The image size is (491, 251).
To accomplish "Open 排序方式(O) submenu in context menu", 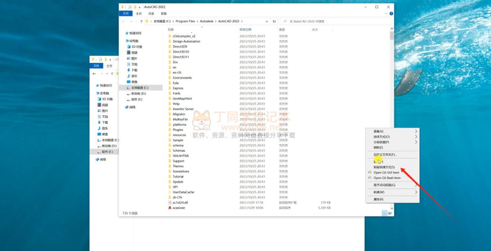I will 392,137.
